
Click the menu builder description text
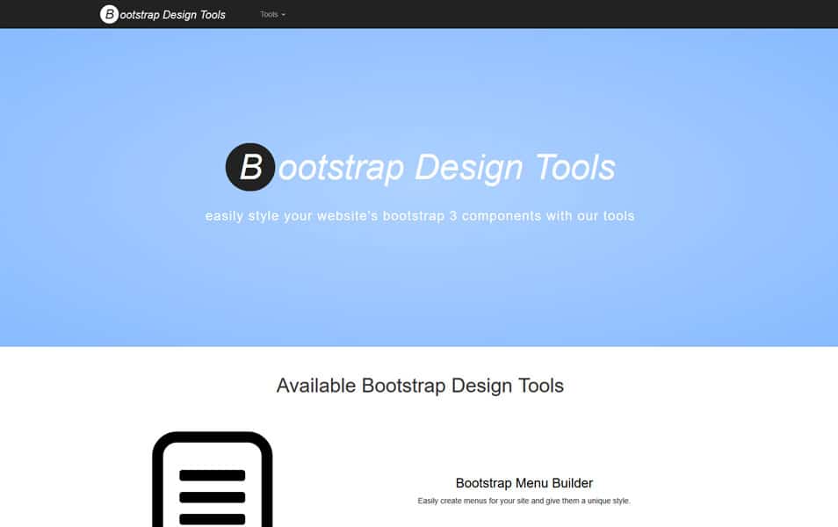(x=524, y=501)
